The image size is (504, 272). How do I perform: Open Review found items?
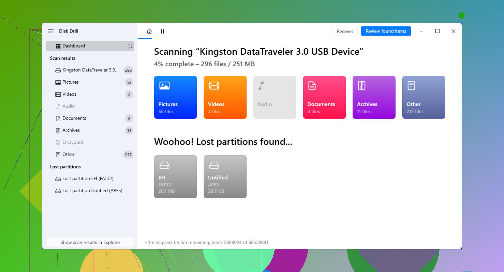tap(386, 31)
